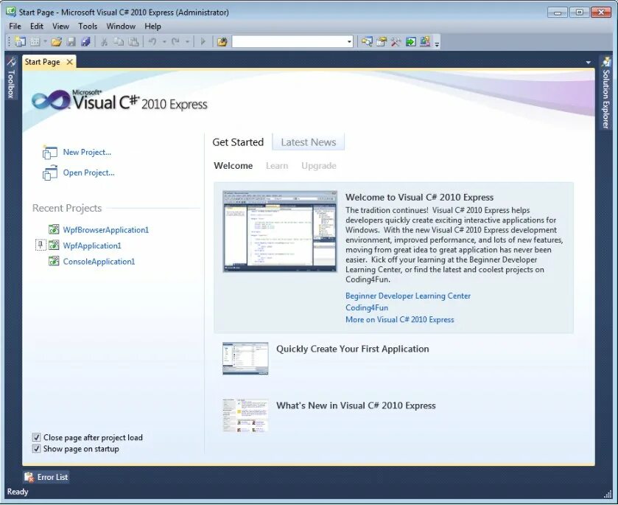This screenshot has width=618, height=505.
Task: Click the Open File folder toolbar icon
Action: [x=57, y=41]
